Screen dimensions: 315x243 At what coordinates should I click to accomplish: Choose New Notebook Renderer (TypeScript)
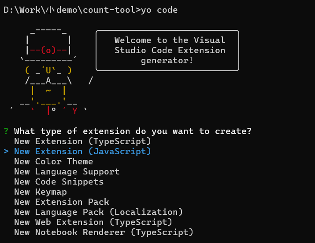pyautogui.click(x=104, y=232)
